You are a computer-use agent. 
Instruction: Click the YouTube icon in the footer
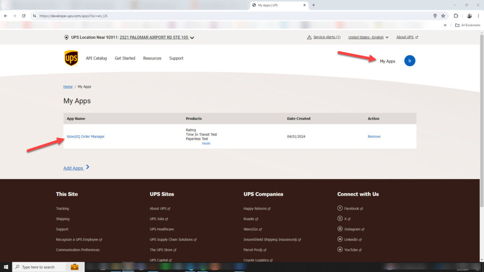pos(340,249)
